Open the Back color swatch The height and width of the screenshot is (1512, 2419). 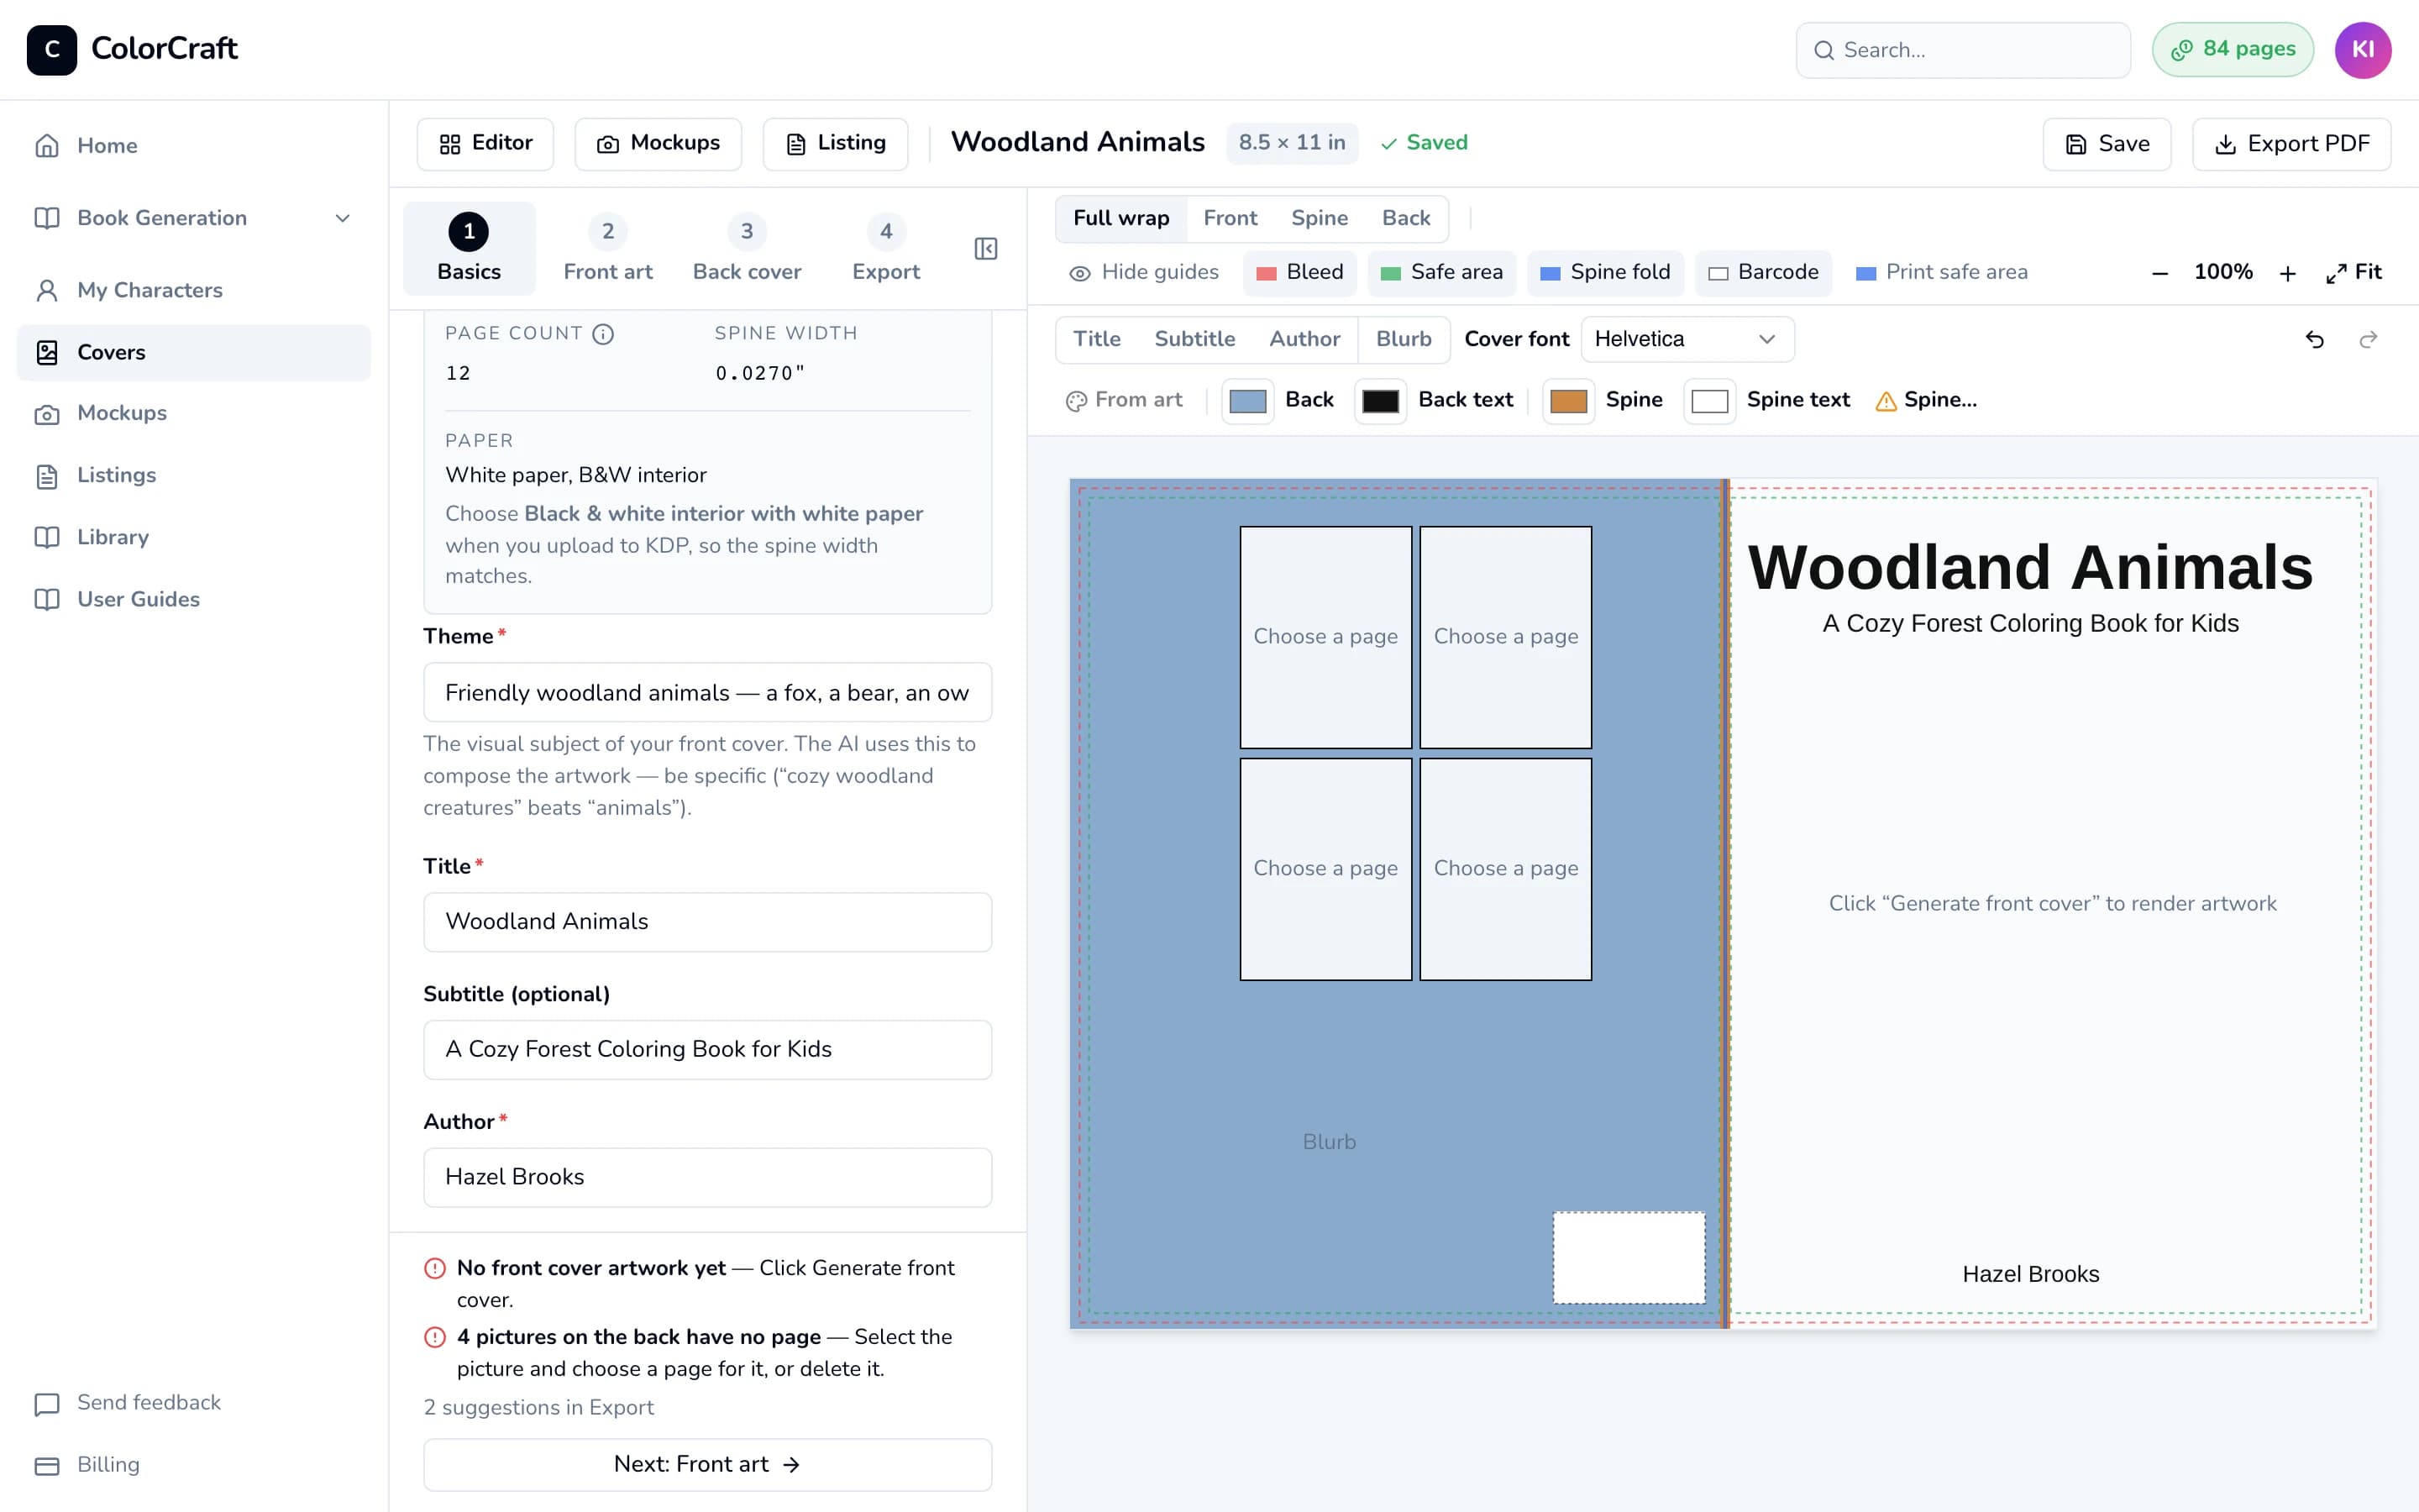(x=1247, y=401)
